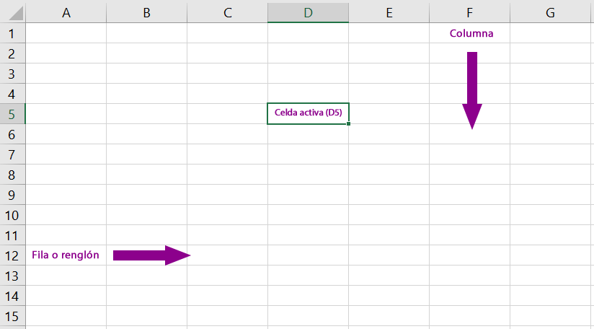The width and height of the screenshot is (594, 329).
Task: Select the purple downward arrow shape
Action: (472, 91)
